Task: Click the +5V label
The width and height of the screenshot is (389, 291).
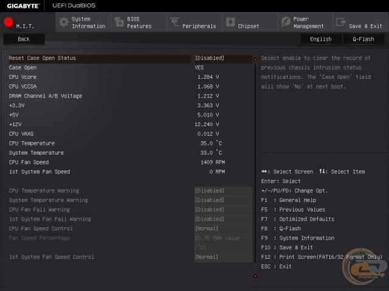Action: (x=13, y=115)
